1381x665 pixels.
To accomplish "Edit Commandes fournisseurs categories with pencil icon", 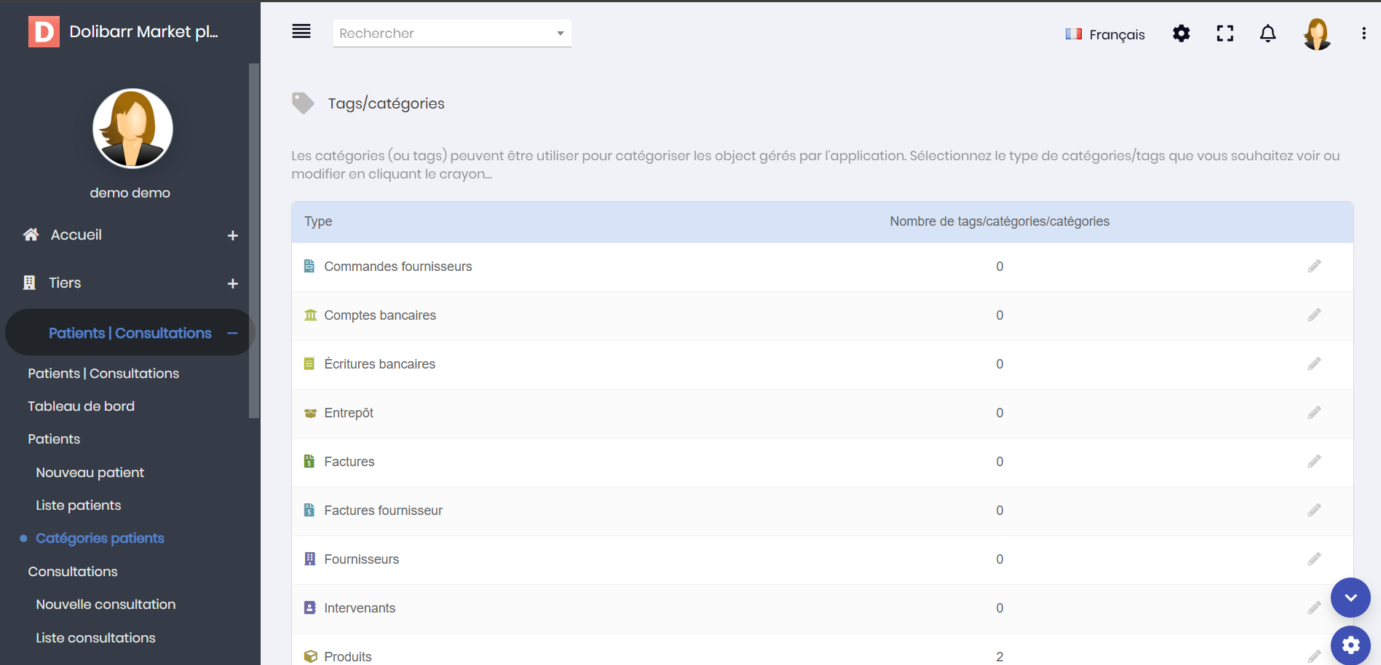I will (x=1314, y=266).
